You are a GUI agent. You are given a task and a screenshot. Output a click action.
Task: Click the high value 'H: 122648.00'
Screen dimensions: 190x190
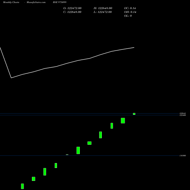(x=103, y=8)
